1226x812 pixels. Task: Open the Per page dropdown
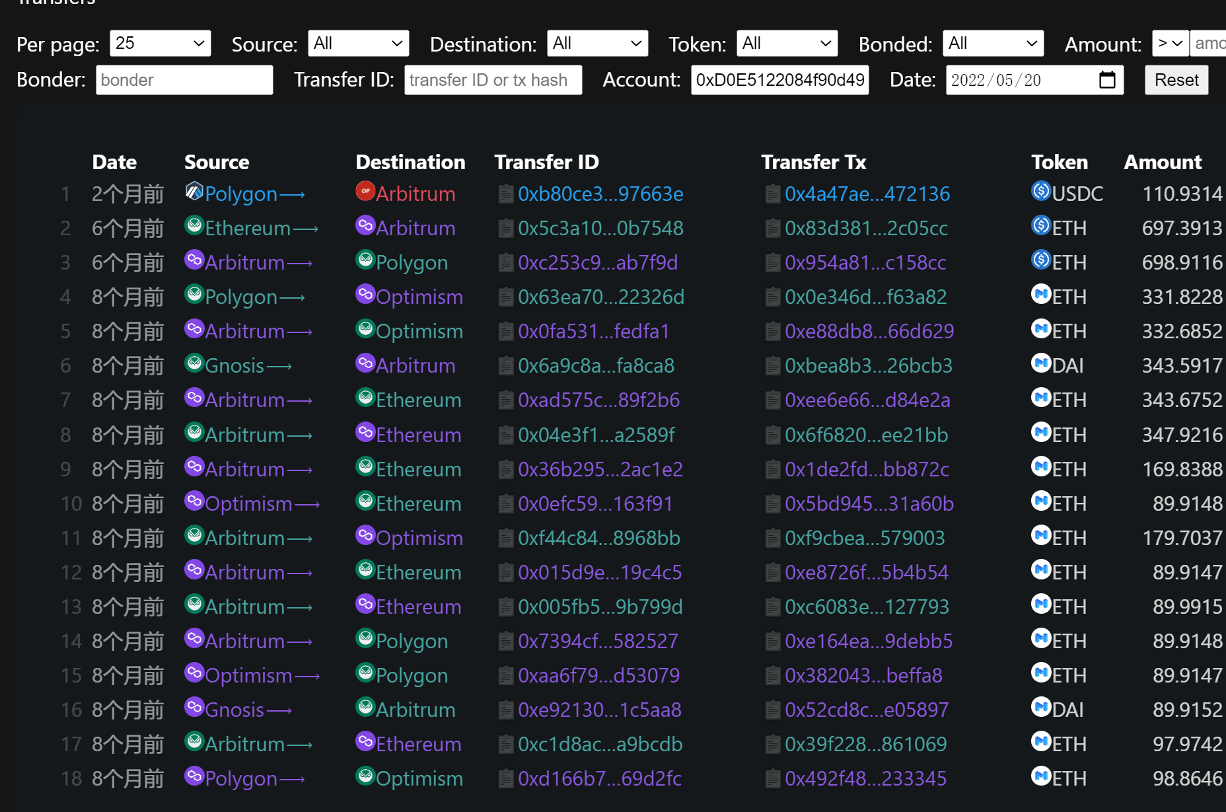(160, 43)
